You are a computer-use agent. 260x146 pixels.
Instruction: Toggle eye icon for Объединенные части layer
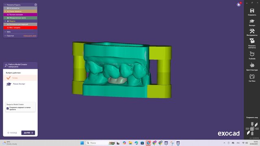tap(8, 18)
